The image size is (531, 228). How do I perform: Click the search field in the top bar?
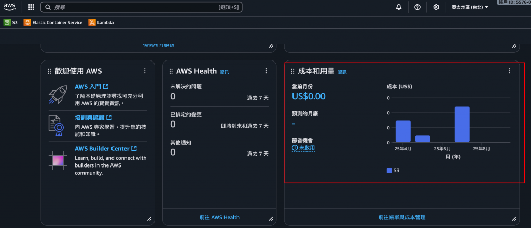pyautogui.click(x=141, y=7)
